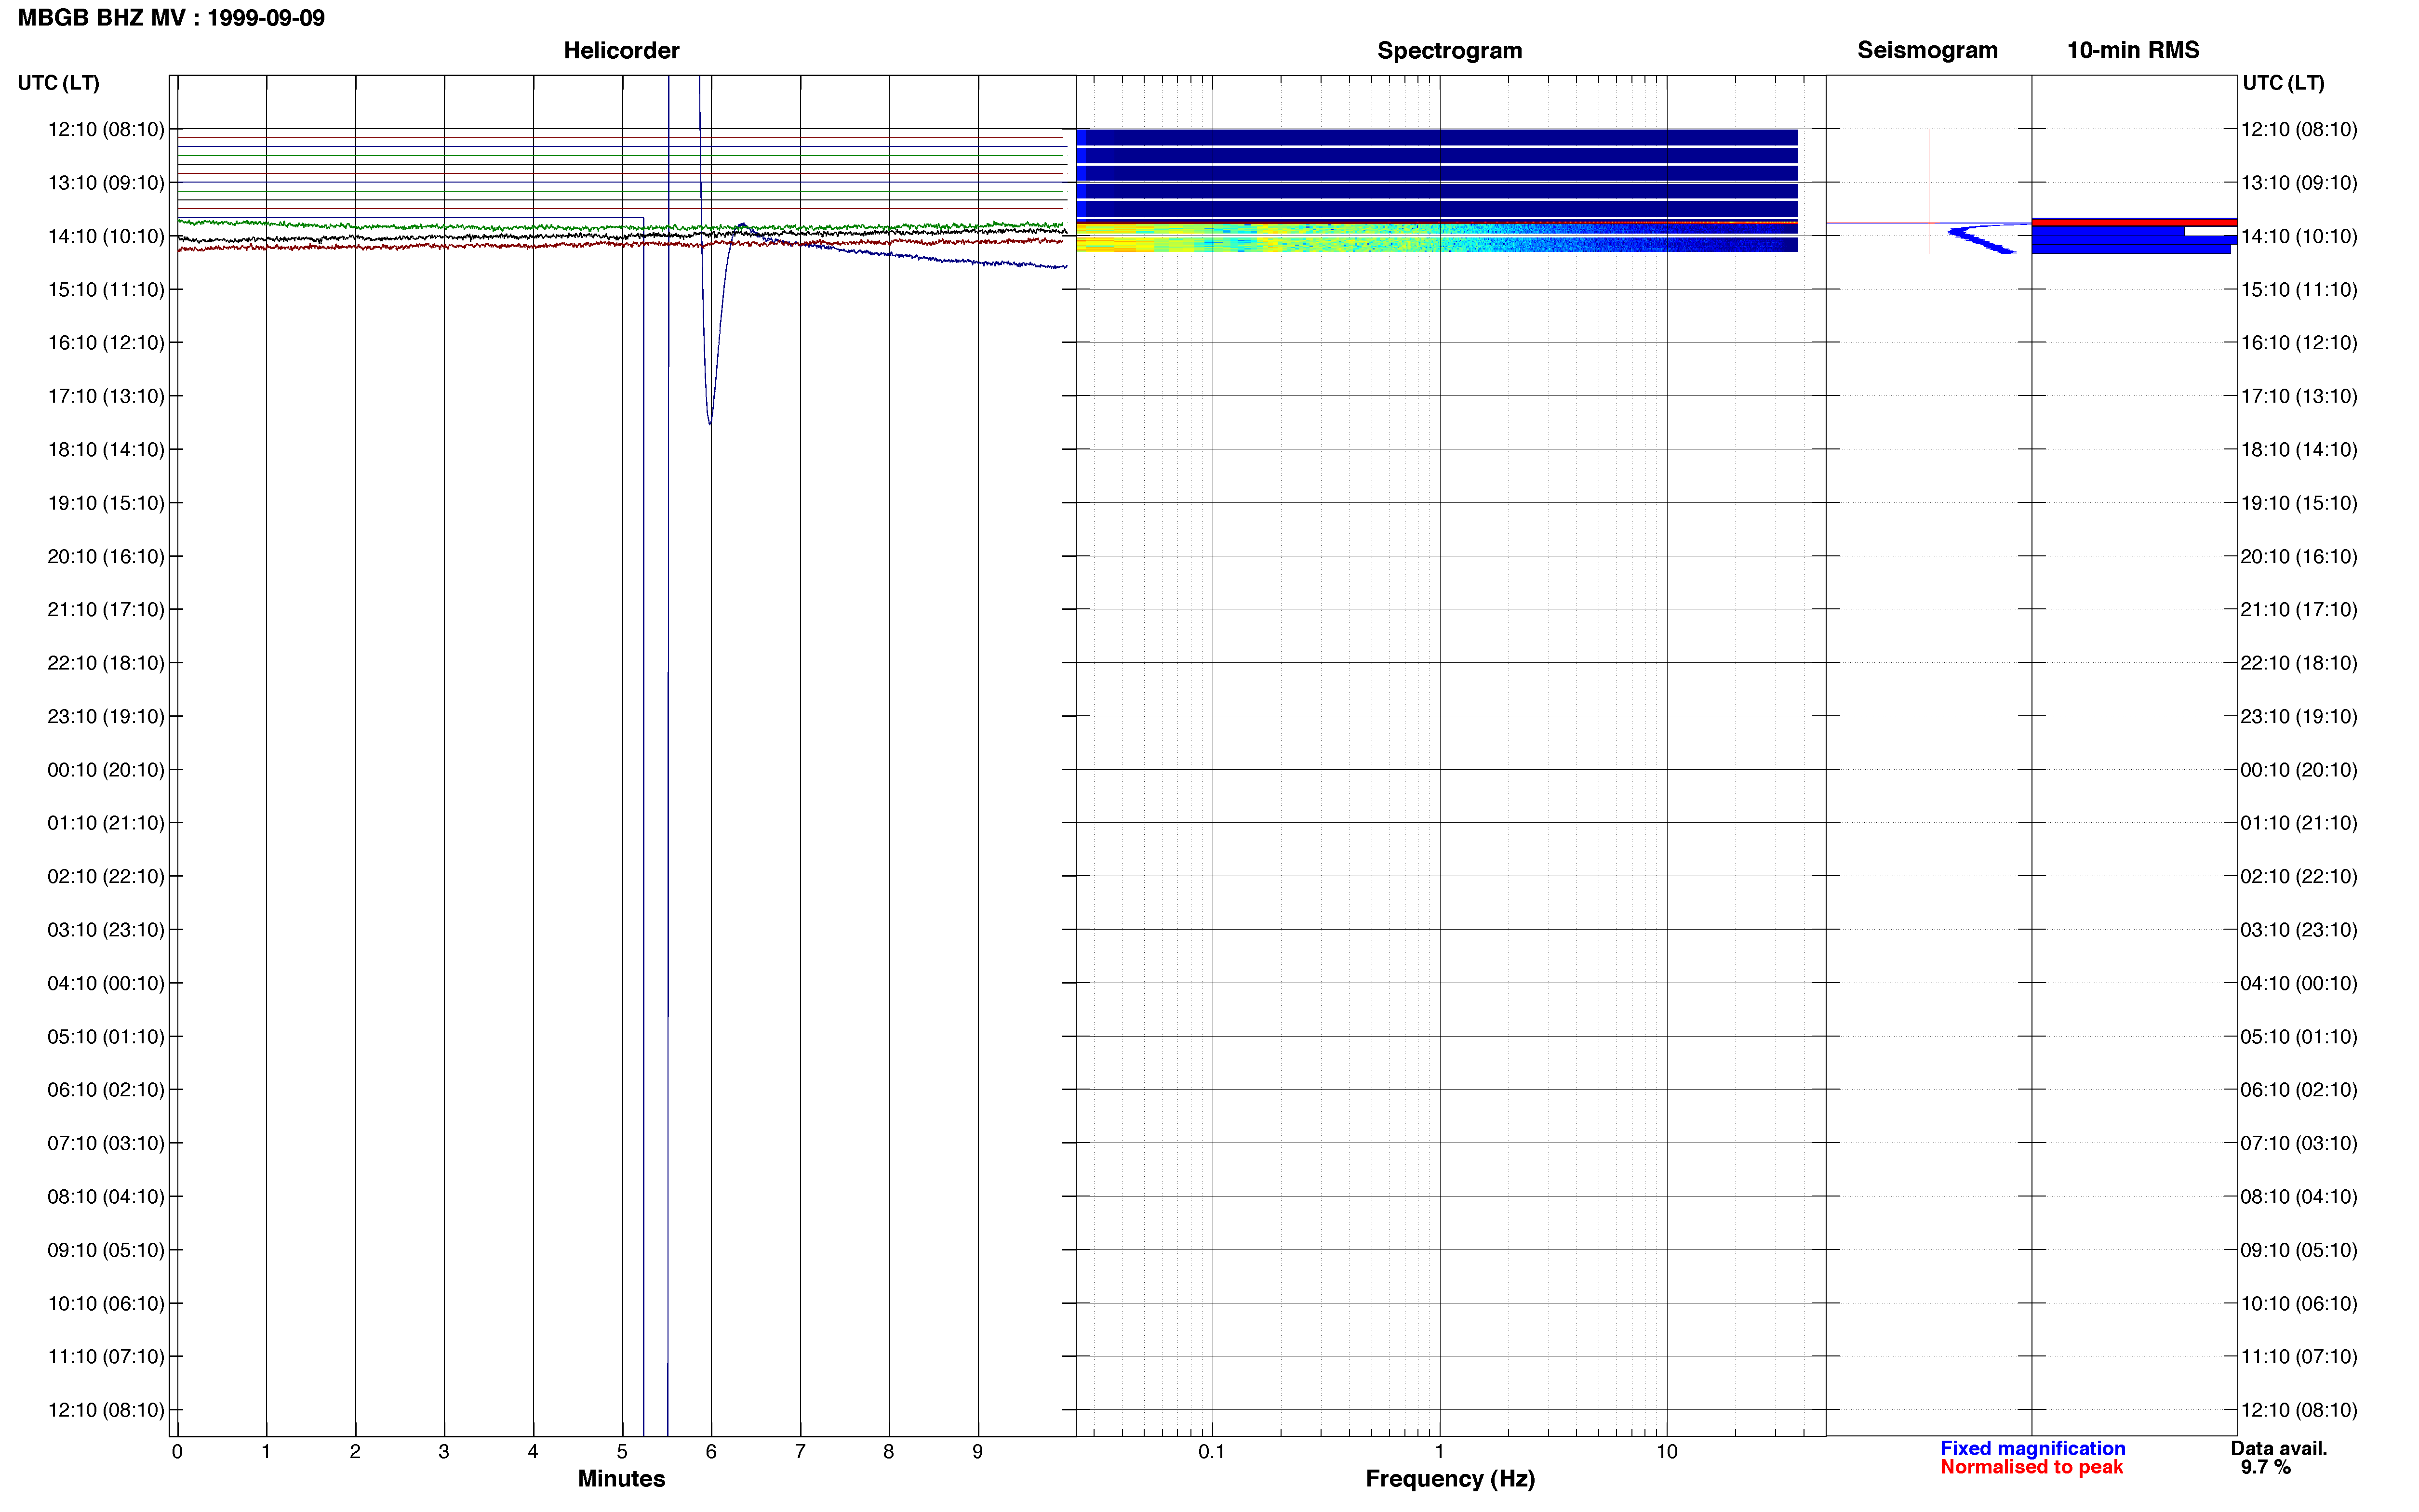Click the 0.1 tick on the frequency axis

[1212, 1451]
